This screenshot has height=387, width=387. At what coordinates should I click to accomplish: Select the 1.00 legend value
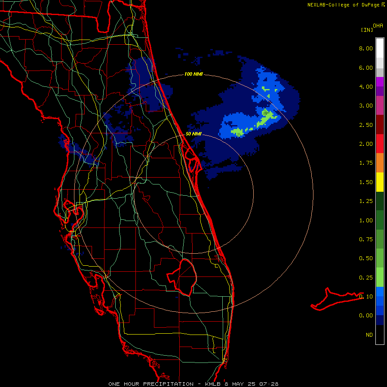[366, 221]
